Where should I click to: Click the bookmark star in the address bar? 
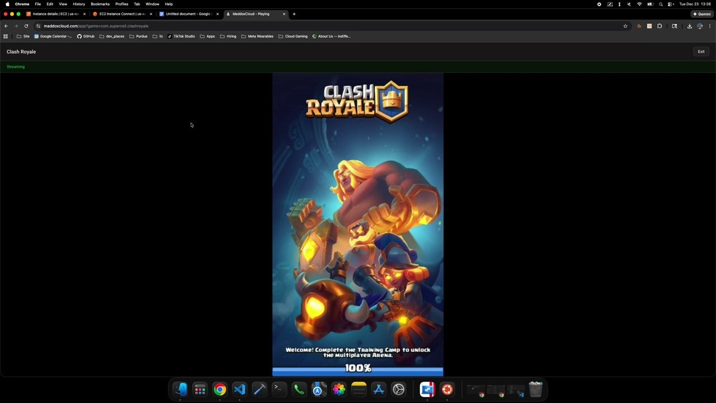[x=625, y=26]
